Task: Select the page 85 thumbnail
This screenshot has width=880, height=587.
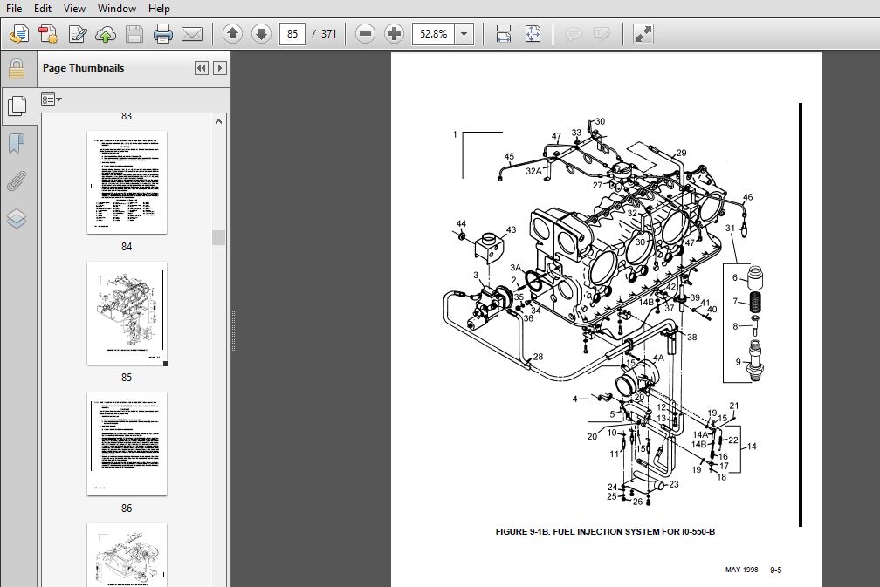Action: point(127,313)
